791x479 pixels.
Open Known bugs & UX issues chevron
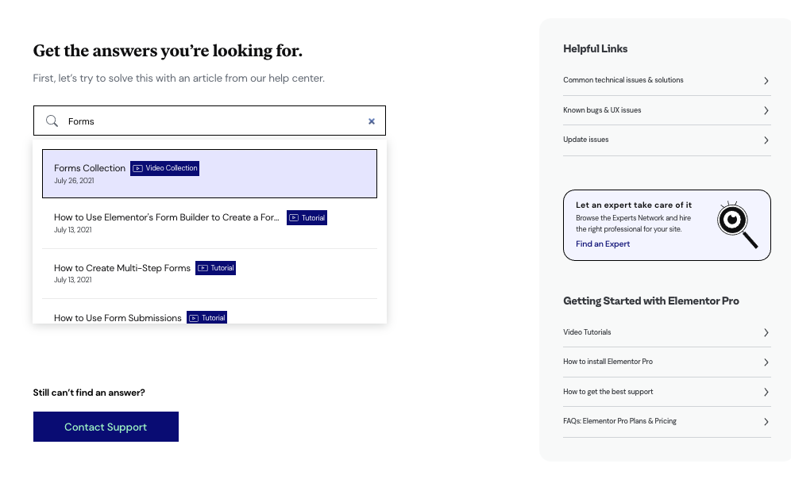click(766, 110)
